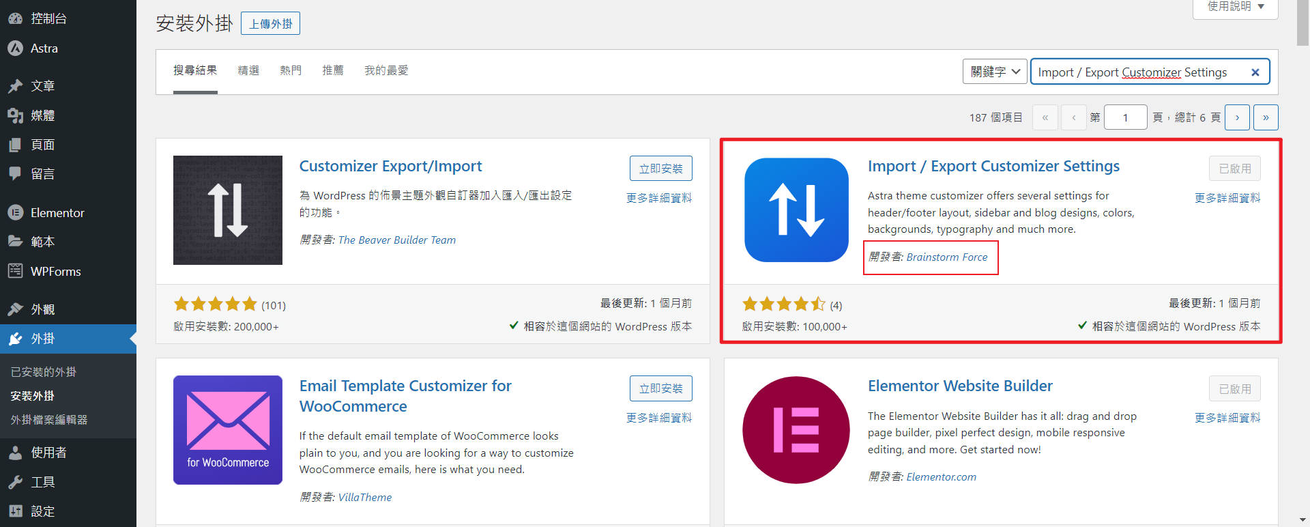The width and height of the screenshot is (1310, 527).
Task: Switch to 推薦 tab
Action: point(333,70)
